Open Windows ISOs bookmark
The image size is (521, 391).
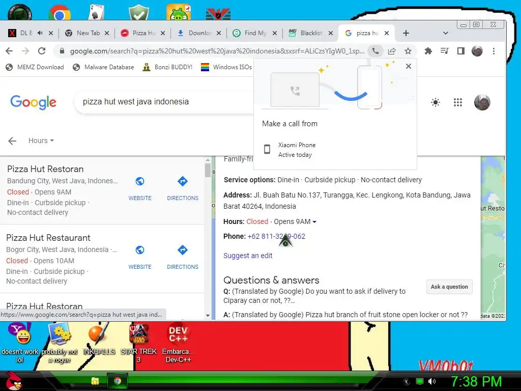(x=226, y=67)
